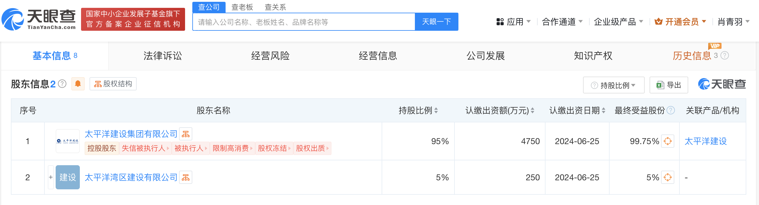Open the 持股比例 filter dropdown
This screenshot has width=759, height=205.
(614, 85)
